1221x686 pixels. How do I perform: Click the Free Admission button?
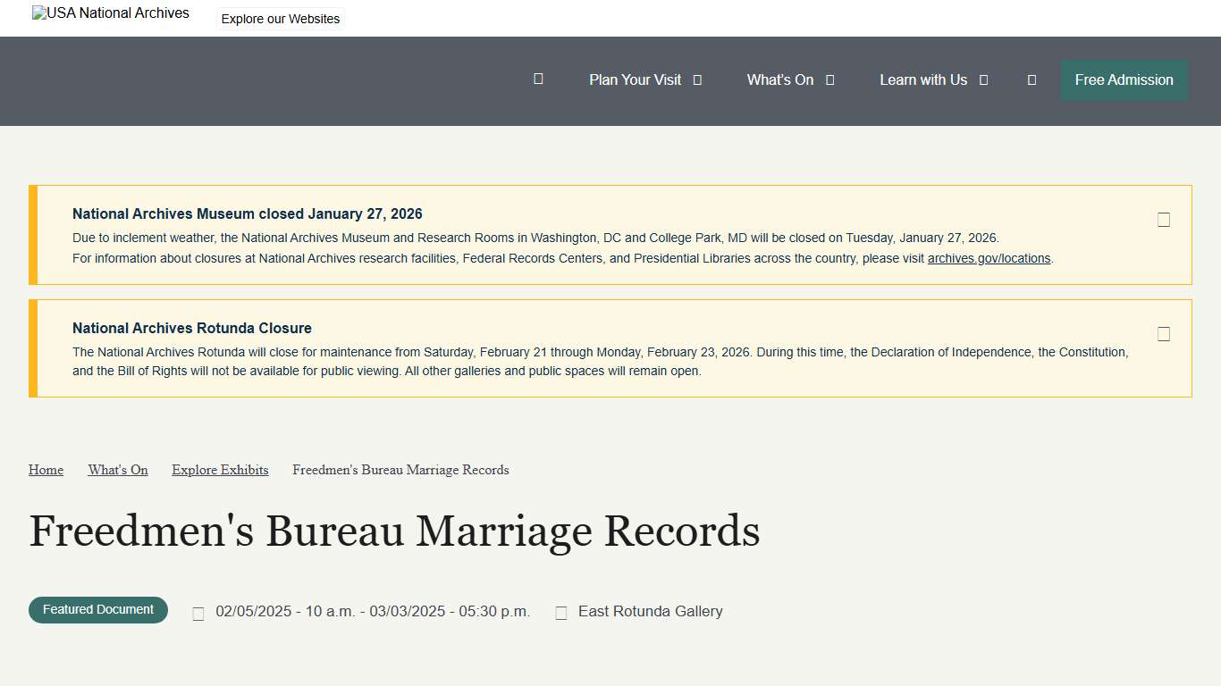click(x=1124, y=79)
